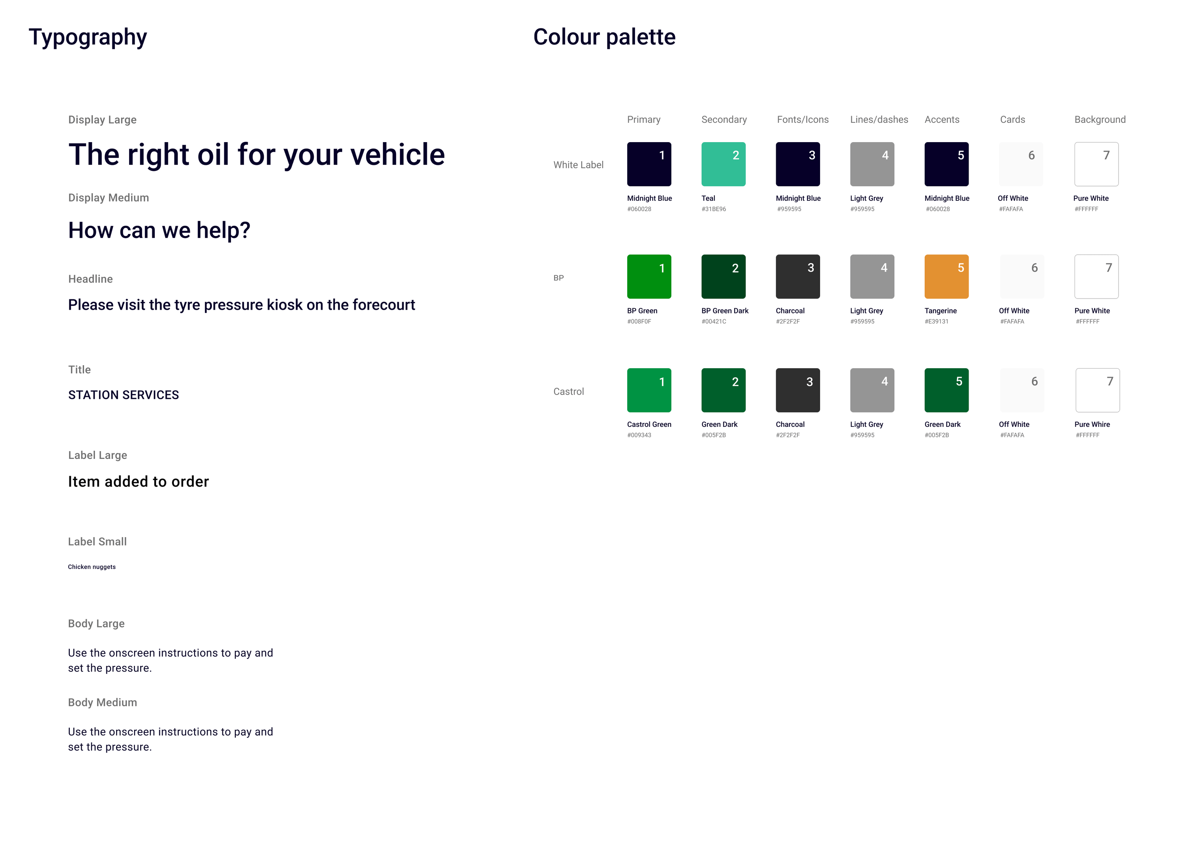Click the Fonts/Icons column header
The image size is (1194, 854).
(x=803, y=120)
